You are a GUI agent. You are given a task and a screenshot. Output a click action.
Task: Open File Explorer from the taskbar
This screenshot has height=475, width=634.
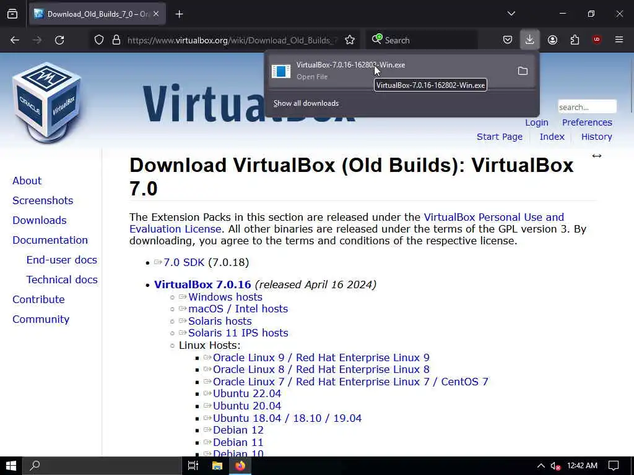coord(217,466)
